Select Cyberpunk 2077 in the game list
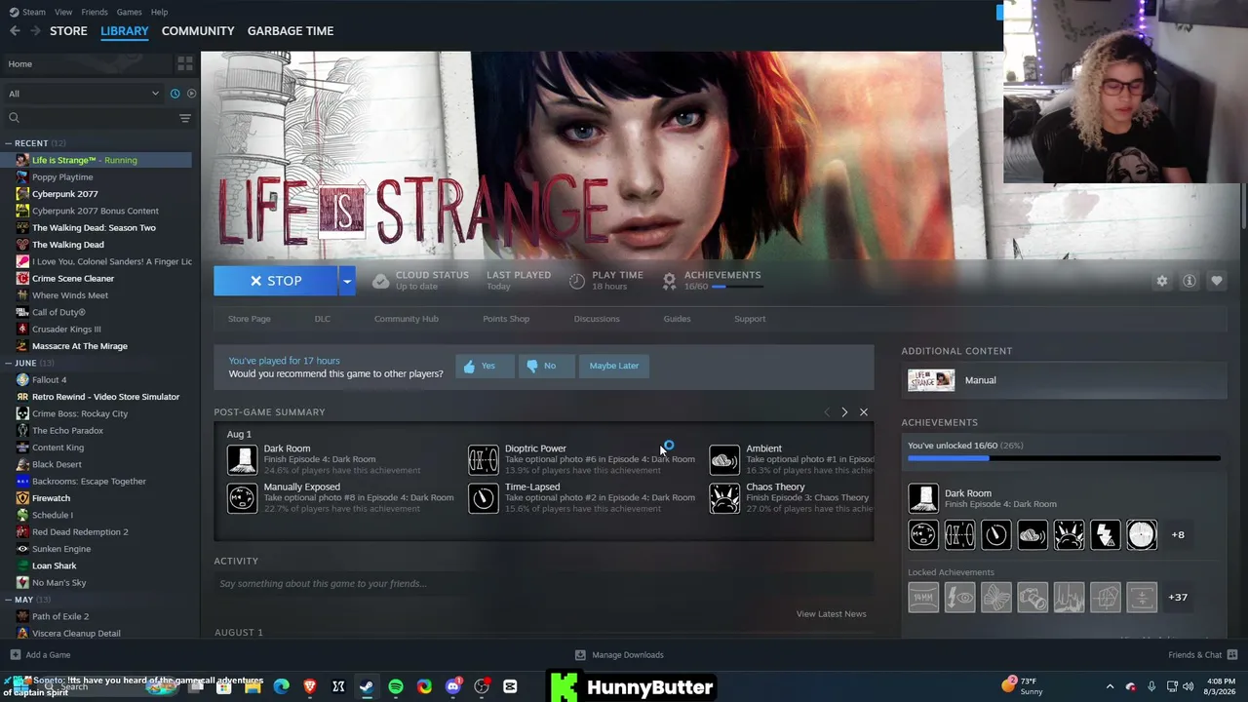Screen dimensions: 1248x702 (x=65, y=194)
